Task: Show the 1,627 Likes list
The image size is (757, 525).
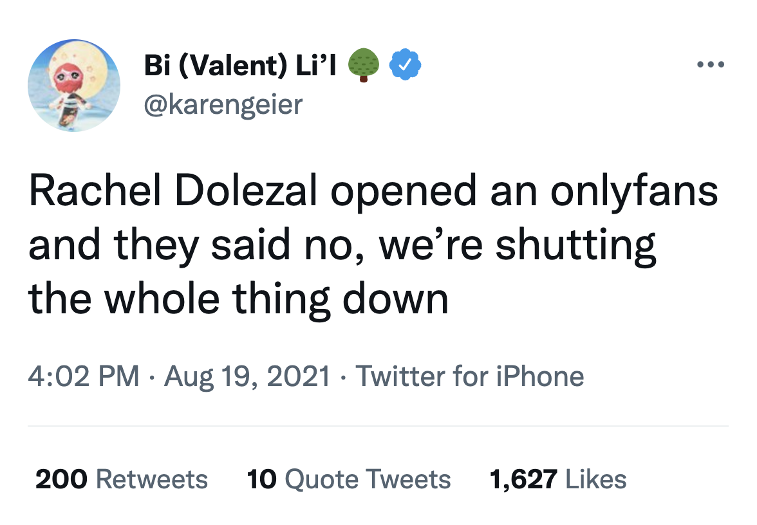Action: (557, 479)
